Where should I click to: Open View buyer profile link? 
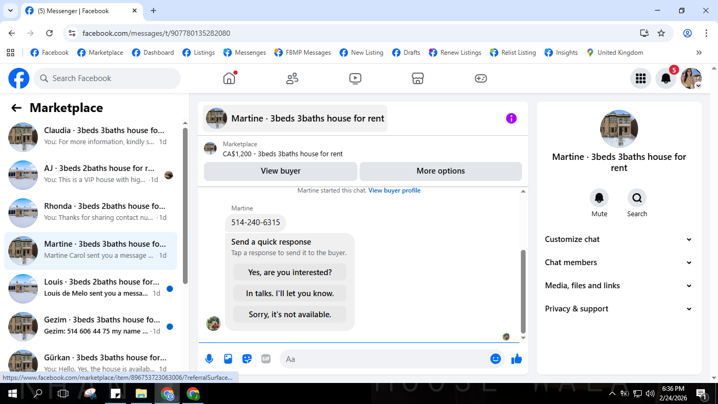[394, 190]
